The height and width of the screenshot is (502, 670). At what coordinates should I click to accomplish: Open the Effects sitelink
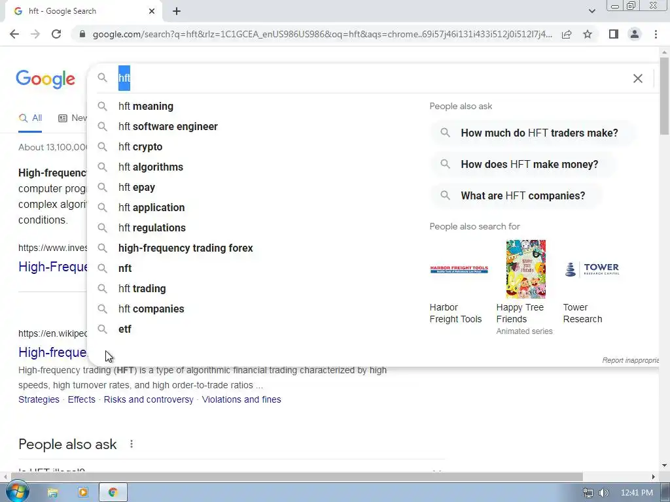click(x=82, y=399)
